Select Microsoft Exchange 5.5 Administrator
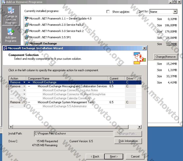Image resolution: width=183 pixels, height=161 pixels. pyautogui.click(x=65, y=106)
